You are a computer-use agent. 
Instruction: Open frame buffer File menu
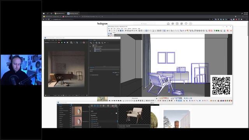46,40
